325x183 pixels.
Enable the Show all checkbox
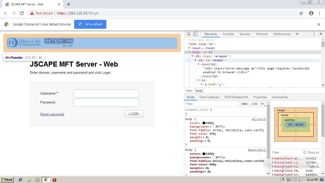click(305, 152)
